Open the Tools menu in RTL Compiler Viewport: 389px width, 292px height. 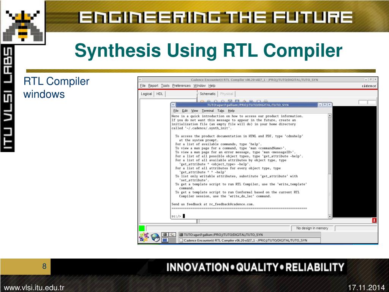(x=165, y=86)
